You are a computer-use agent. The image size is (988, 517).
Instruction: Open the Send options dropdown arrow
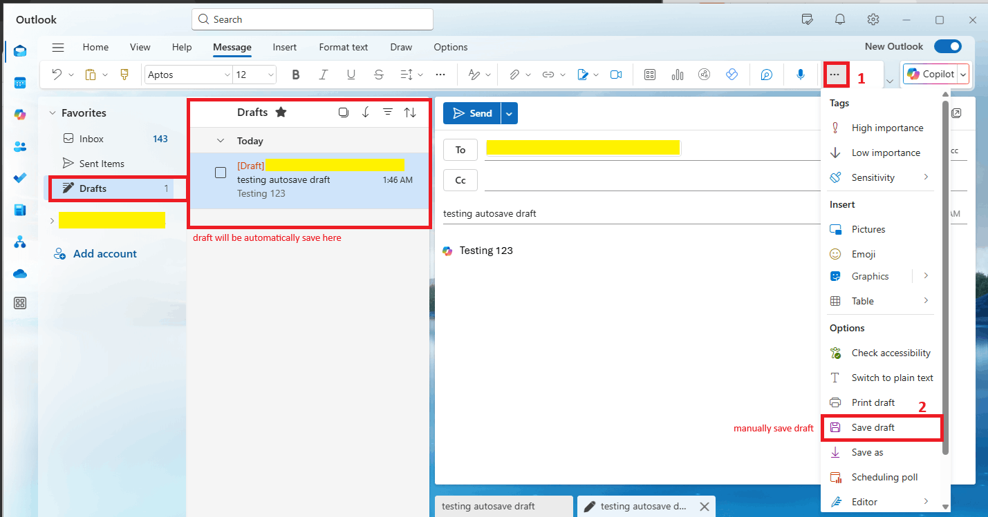point(510,113)
